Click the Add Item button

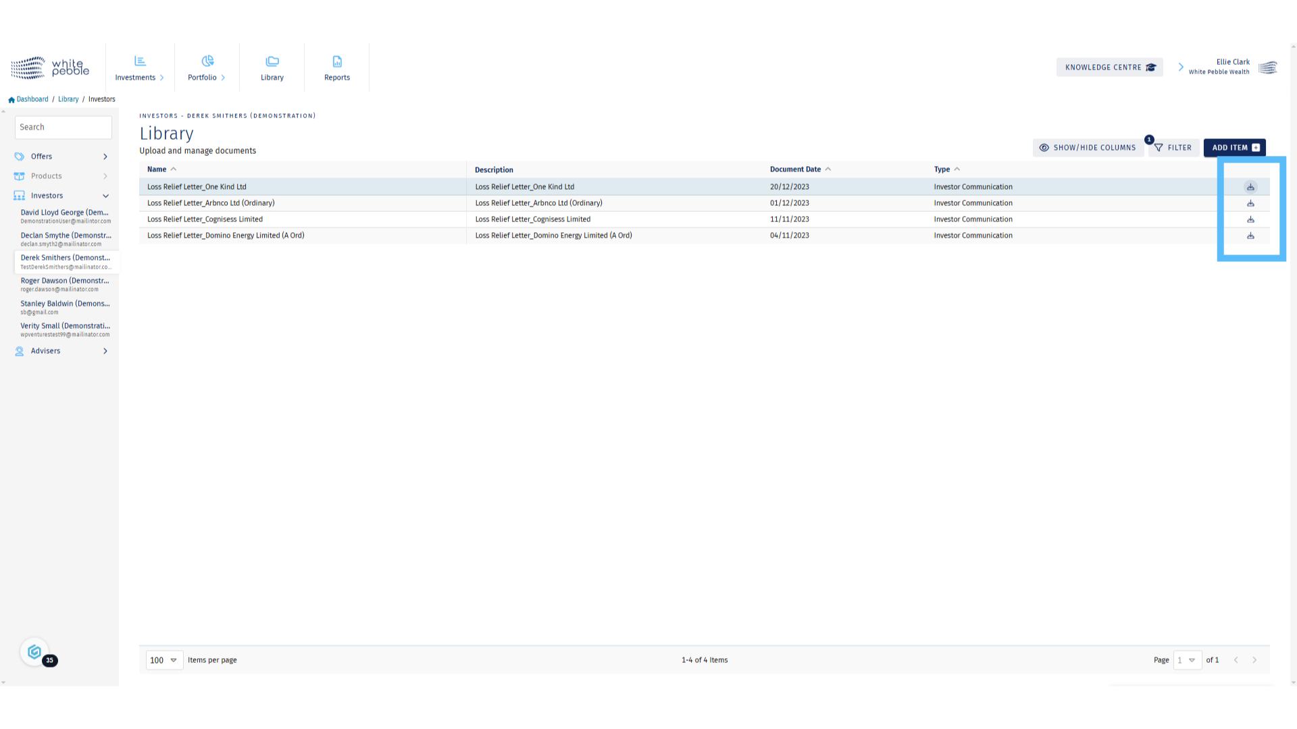[1234, 148]
